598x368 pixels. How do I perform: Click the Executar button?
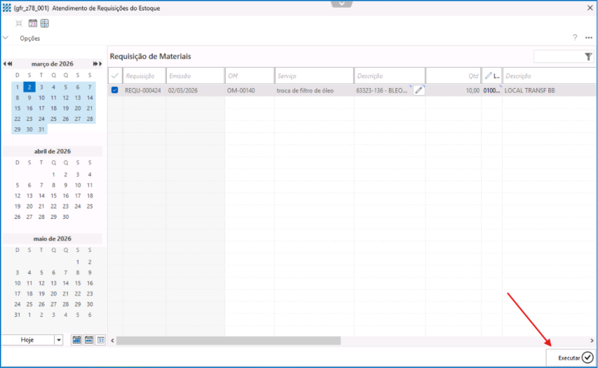click(x=571, y=358)
